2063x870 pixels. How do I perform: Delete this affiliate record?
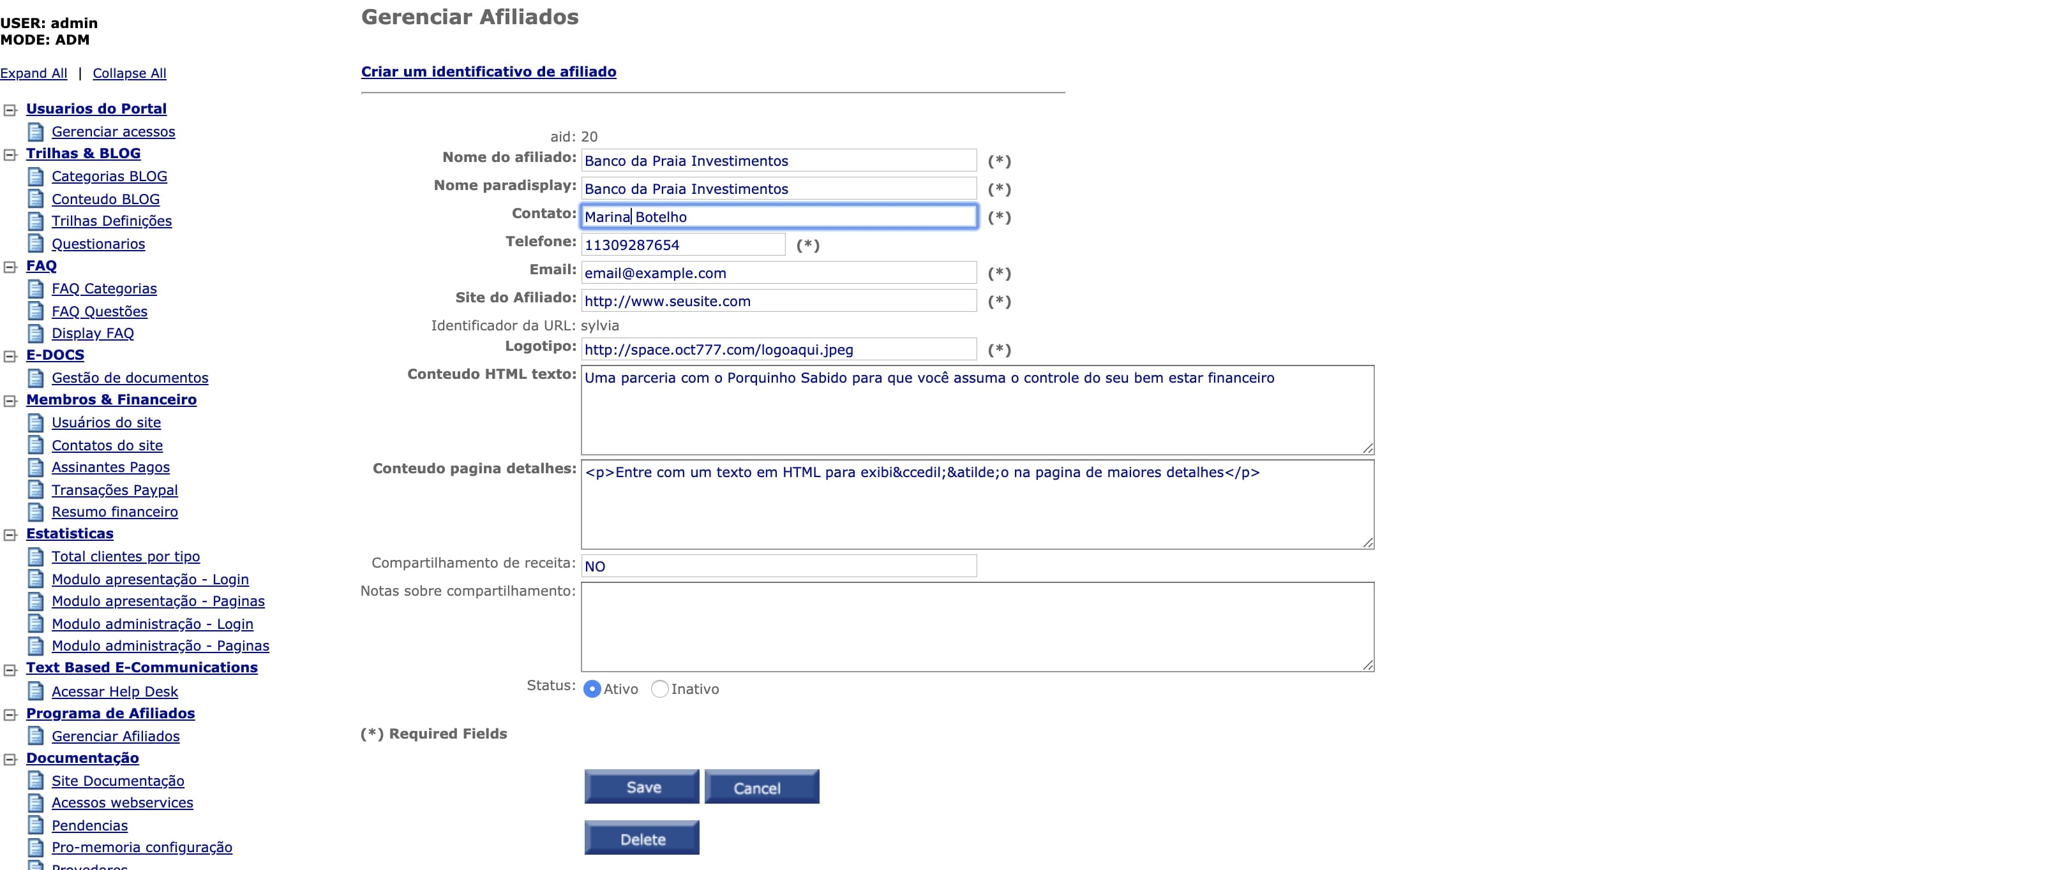(x=641, y=838)
